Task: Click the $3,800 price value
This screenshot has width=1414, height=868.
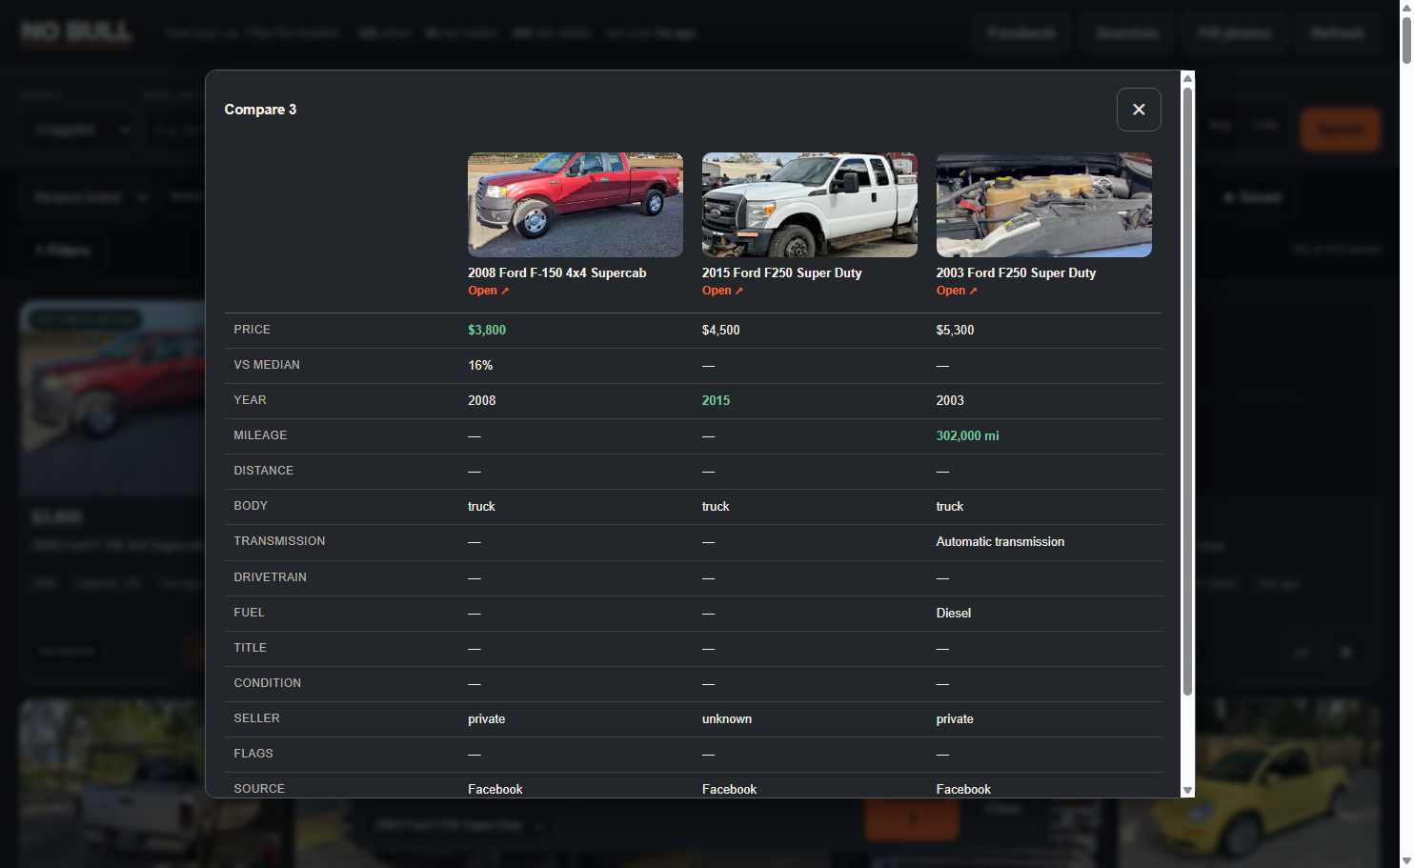Action: pos(487,330)
